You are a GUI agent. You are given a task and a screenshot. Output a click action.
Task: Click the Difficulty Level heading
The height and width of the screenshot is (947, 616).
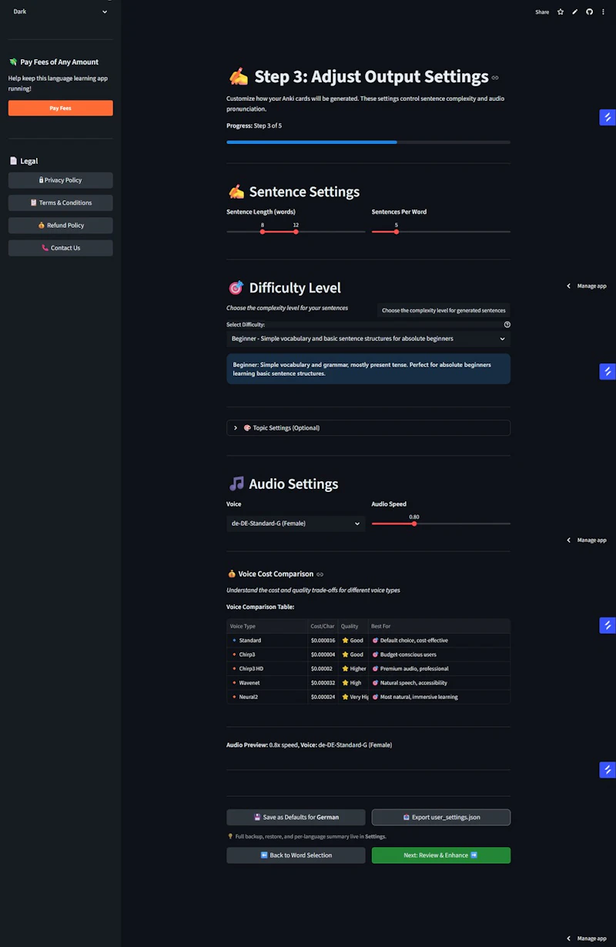[285, 288]
